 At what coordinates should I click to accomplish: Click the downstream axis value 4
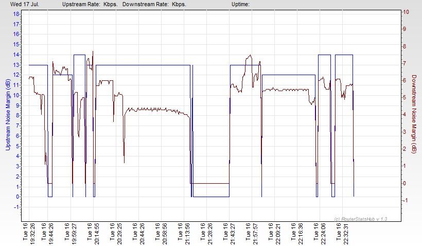point(405,115)
